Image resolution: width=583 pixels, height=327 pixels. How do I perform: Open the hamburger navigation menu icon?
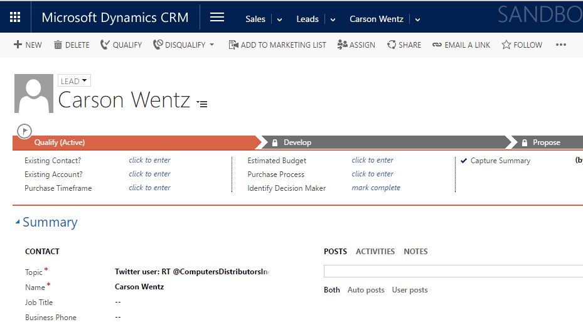(217, 17)
